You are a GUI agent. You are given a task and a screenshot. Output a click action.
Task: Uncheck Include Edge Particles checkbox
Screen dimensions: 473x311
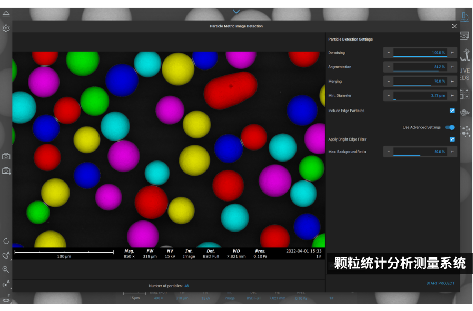[452, 111]
